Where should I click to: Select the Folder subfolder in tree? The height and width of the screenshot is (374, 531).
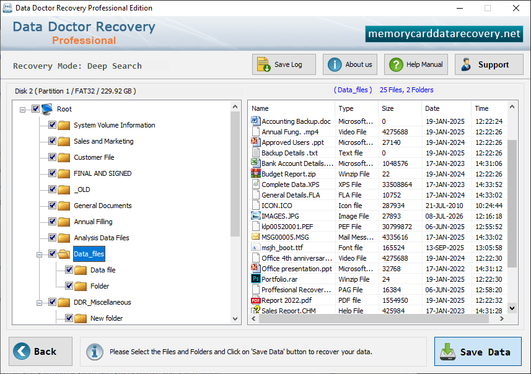click(x=100, y=286)
